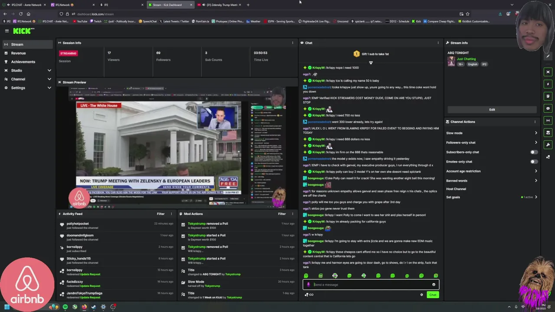Viewport: 555px width, 312px height.
Task: Go back in browser history
Action: pos(5,14)
